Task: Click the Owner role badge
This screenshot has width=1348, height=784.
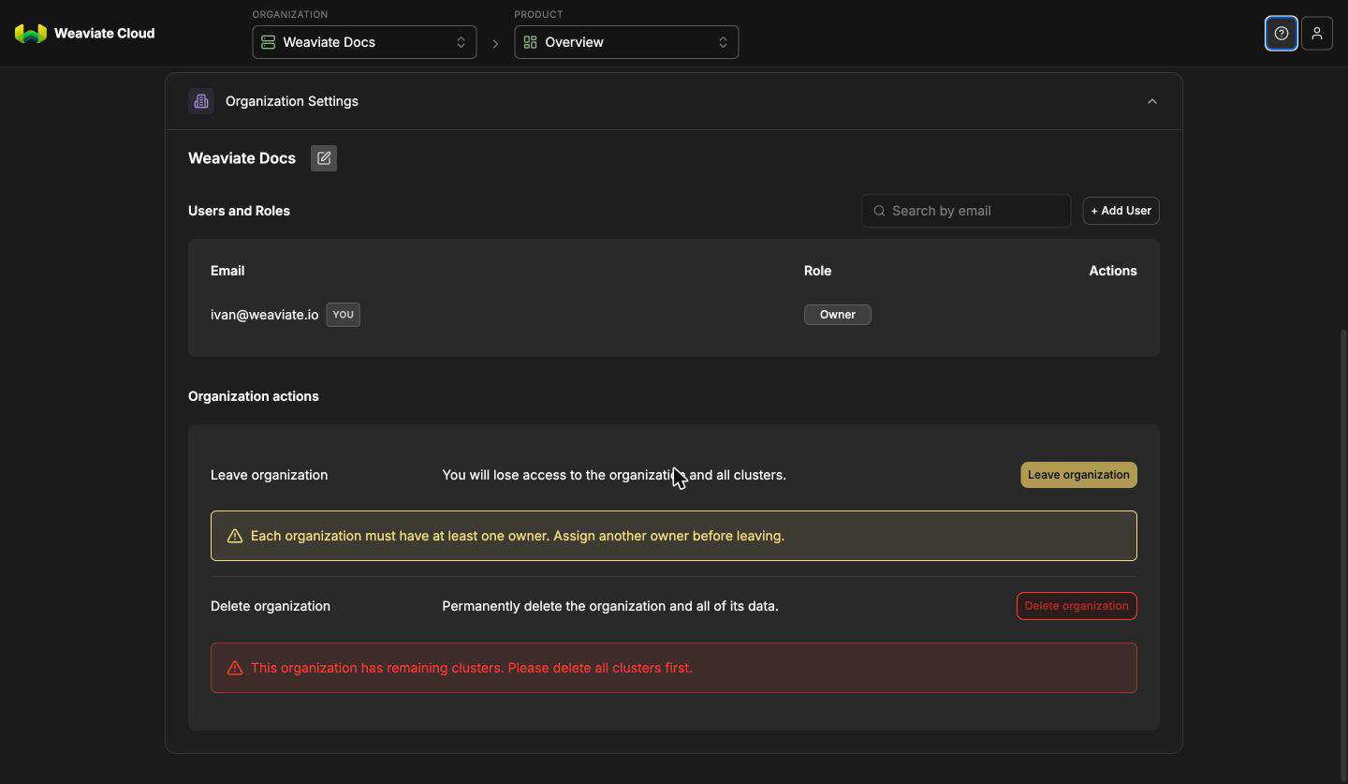Action: click(838, 315)
